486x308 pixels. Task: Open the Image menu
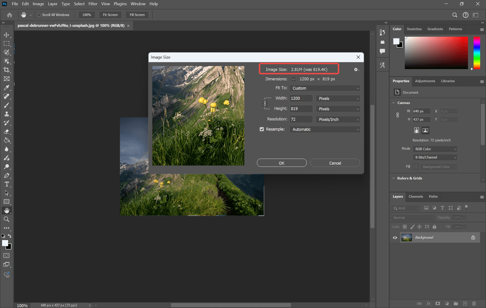click(38, 4)
